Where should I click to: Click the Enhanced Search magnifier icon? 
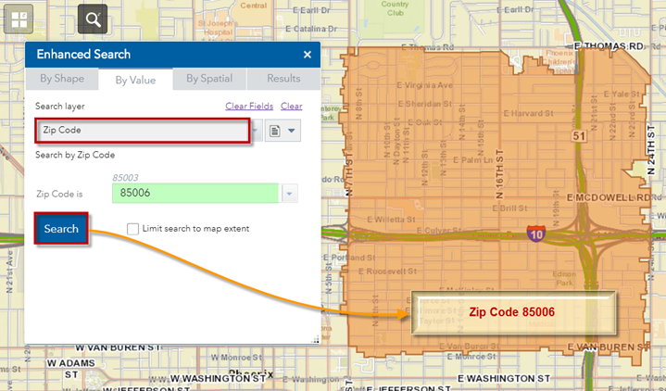tap(94, 18)
